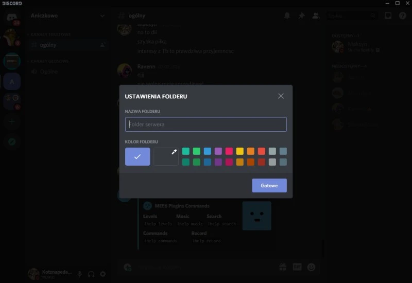Explore public servers compass icon

tap(12, 142)
